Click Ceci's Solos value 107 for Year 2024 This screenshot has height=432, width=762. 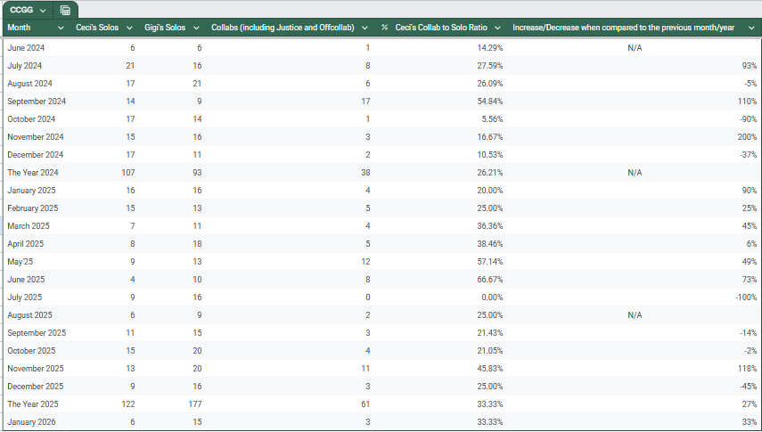click(x=128, y=173)
